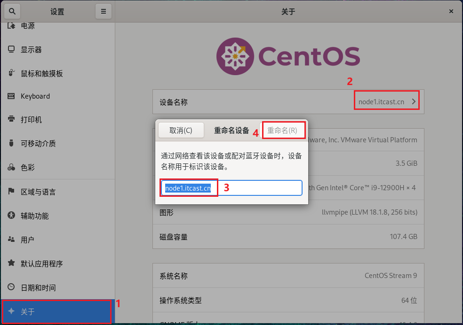
Task: Expand device name chevron next to node1.itcast.cn
Action: 414,101
